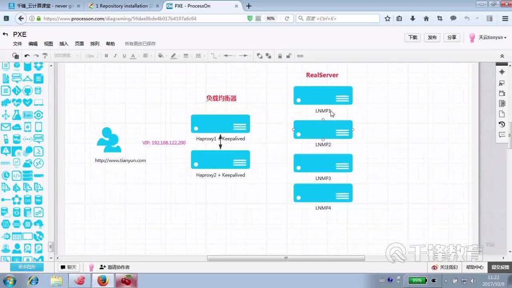Open the revision history icon on right panel
The width and height of the screenshot is (512, 288).
coord(502,124)
